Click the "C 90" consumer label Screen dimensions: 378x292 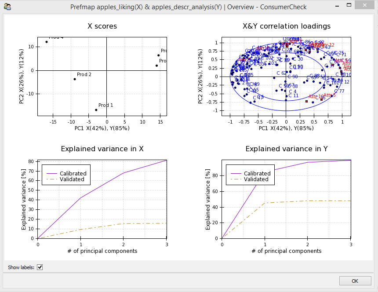(293, 77)
